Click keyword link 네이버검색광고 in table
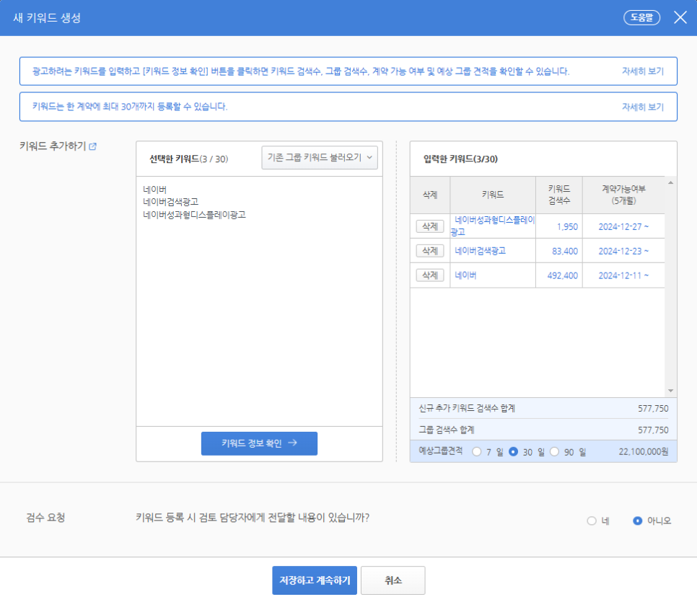This screenshot has width=697, height=602. point(480,251)
